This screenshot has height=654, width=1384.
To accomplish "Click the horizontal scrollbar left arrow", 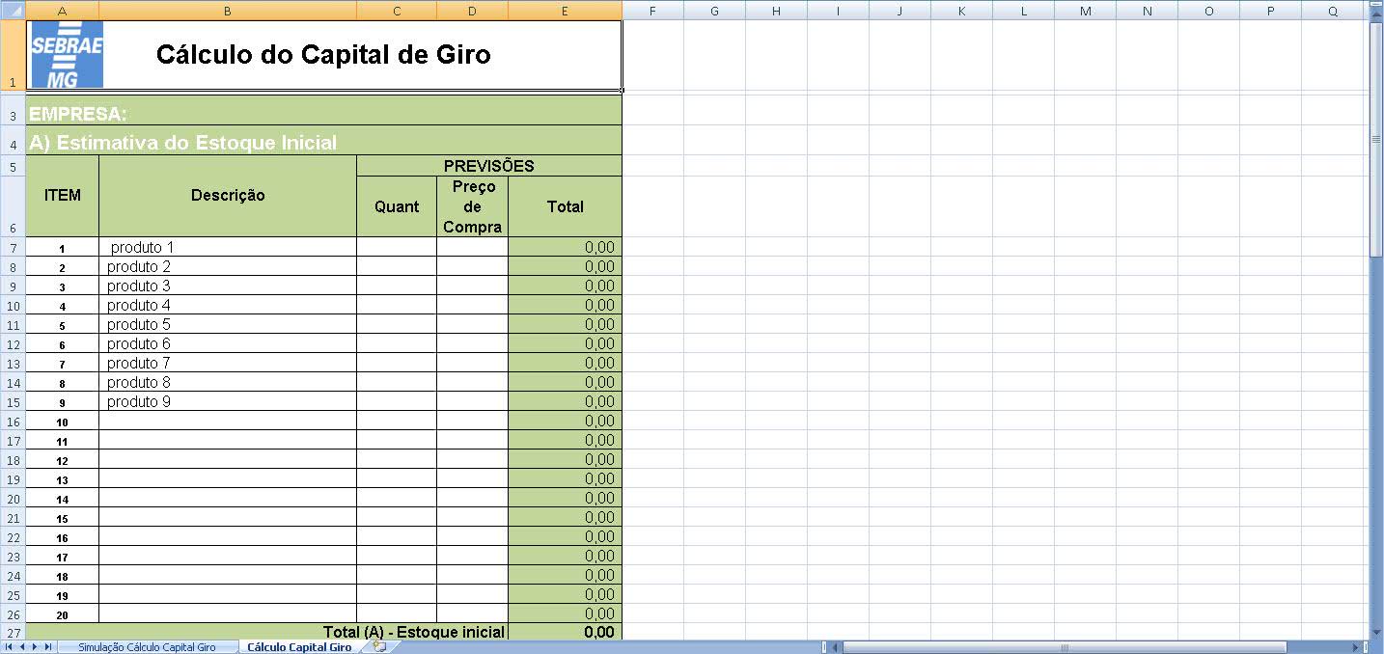I will [x=837, y=647].
